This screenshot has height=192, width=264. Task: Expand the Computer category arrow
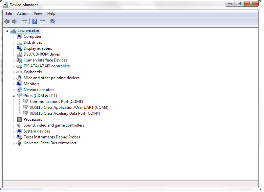(x=14, y=37)
